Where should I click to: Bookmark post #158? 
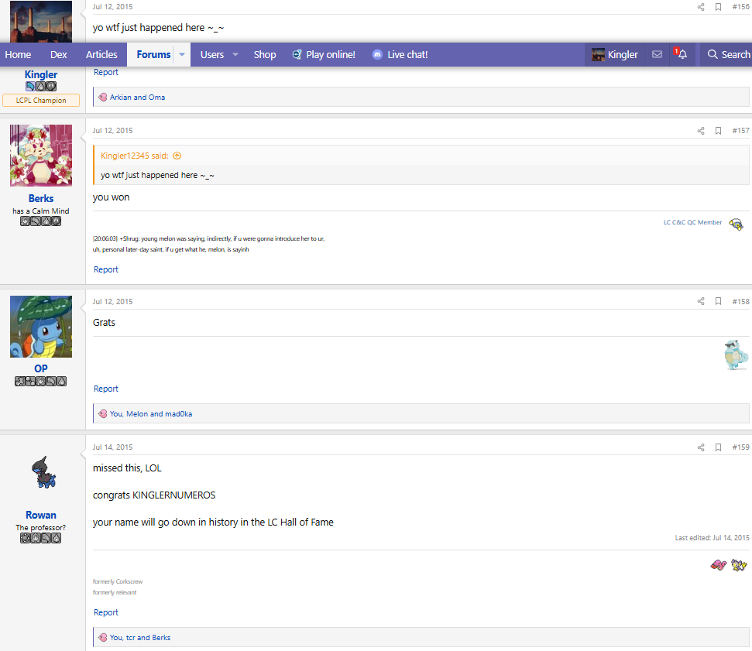tap(718, 302)
